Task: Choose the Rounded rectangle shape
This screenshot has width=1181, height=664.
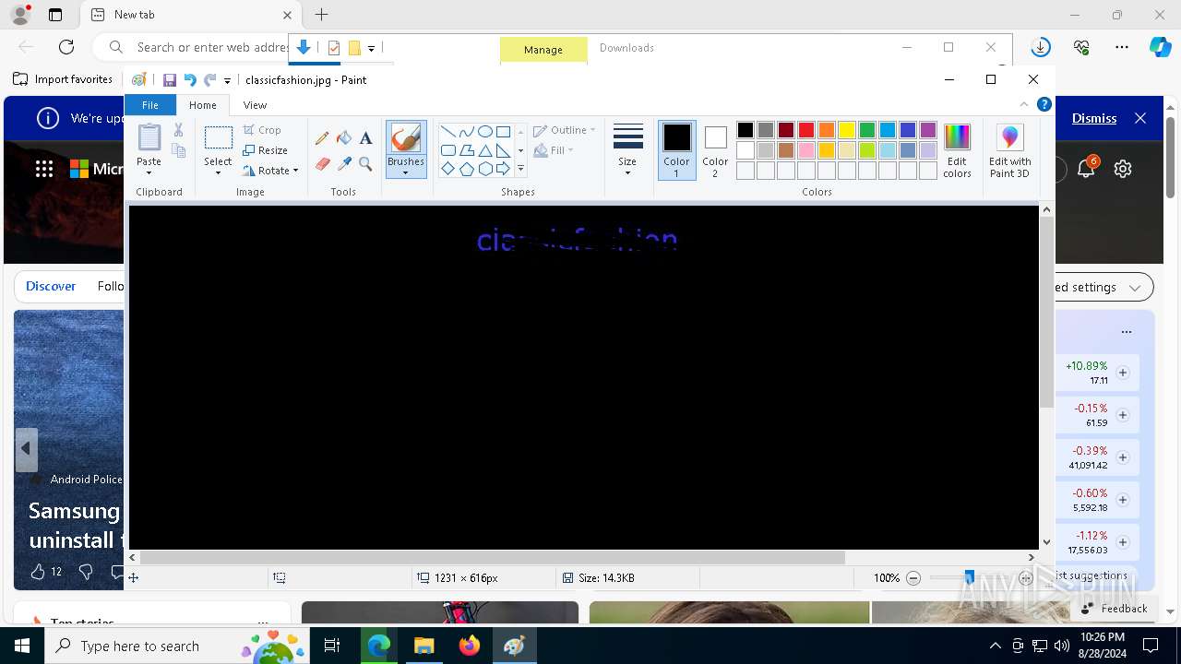Action: [447, 150]
